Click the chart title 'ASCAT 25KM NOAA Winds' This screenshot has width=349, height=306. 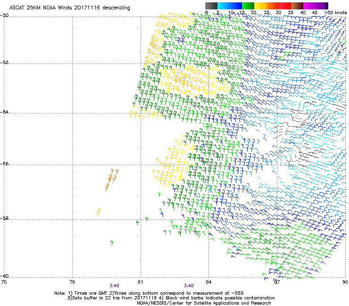click(41, 8)
